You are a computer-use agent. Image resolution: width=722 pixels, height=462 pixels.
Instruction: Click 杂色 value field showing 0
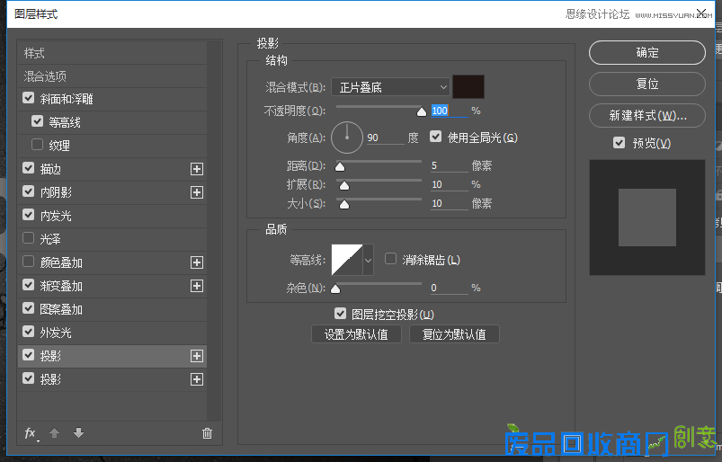point(450,288)
